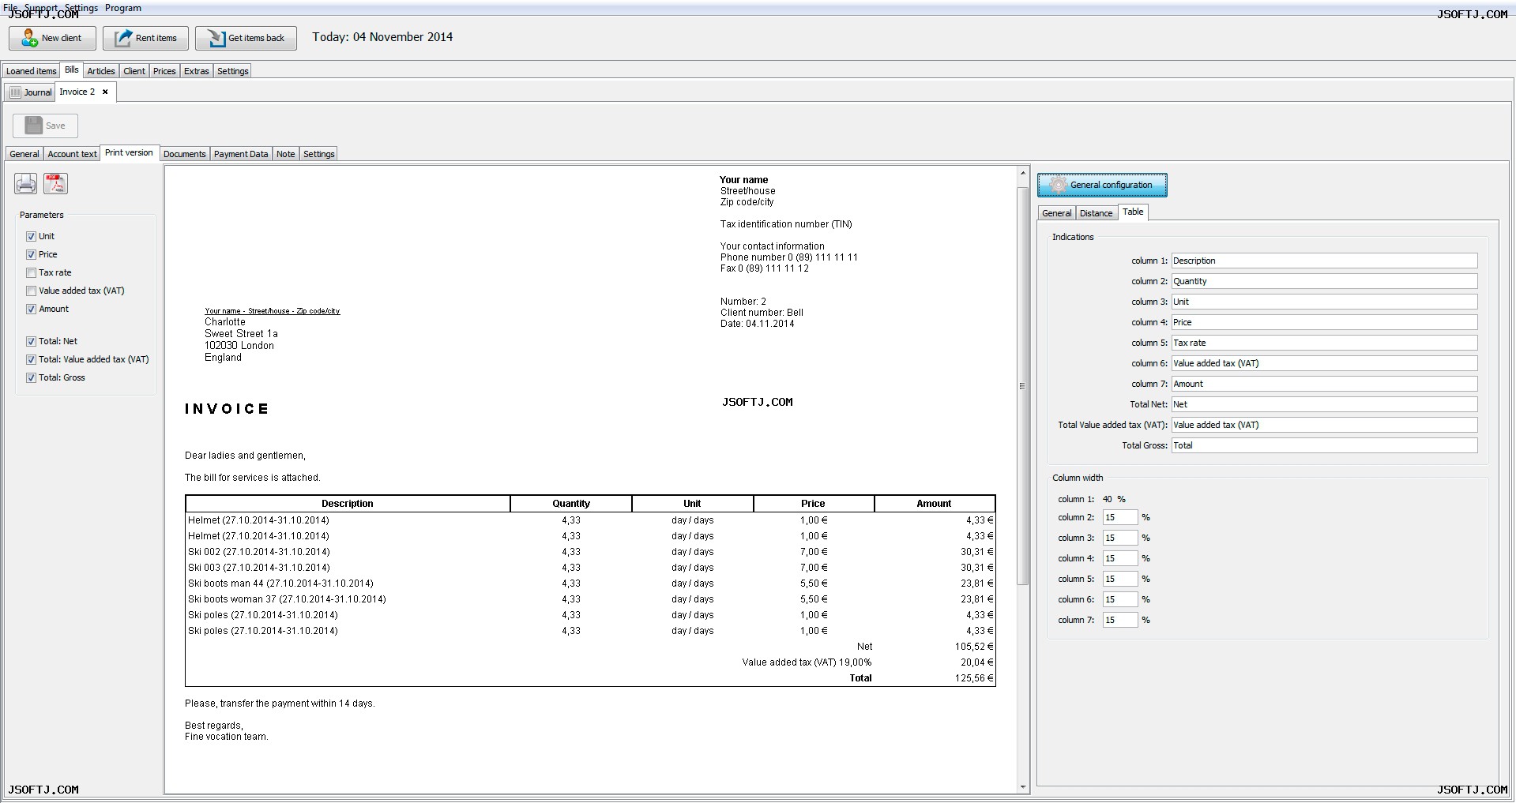Click column 4 width percentage field

point(1120,558)
